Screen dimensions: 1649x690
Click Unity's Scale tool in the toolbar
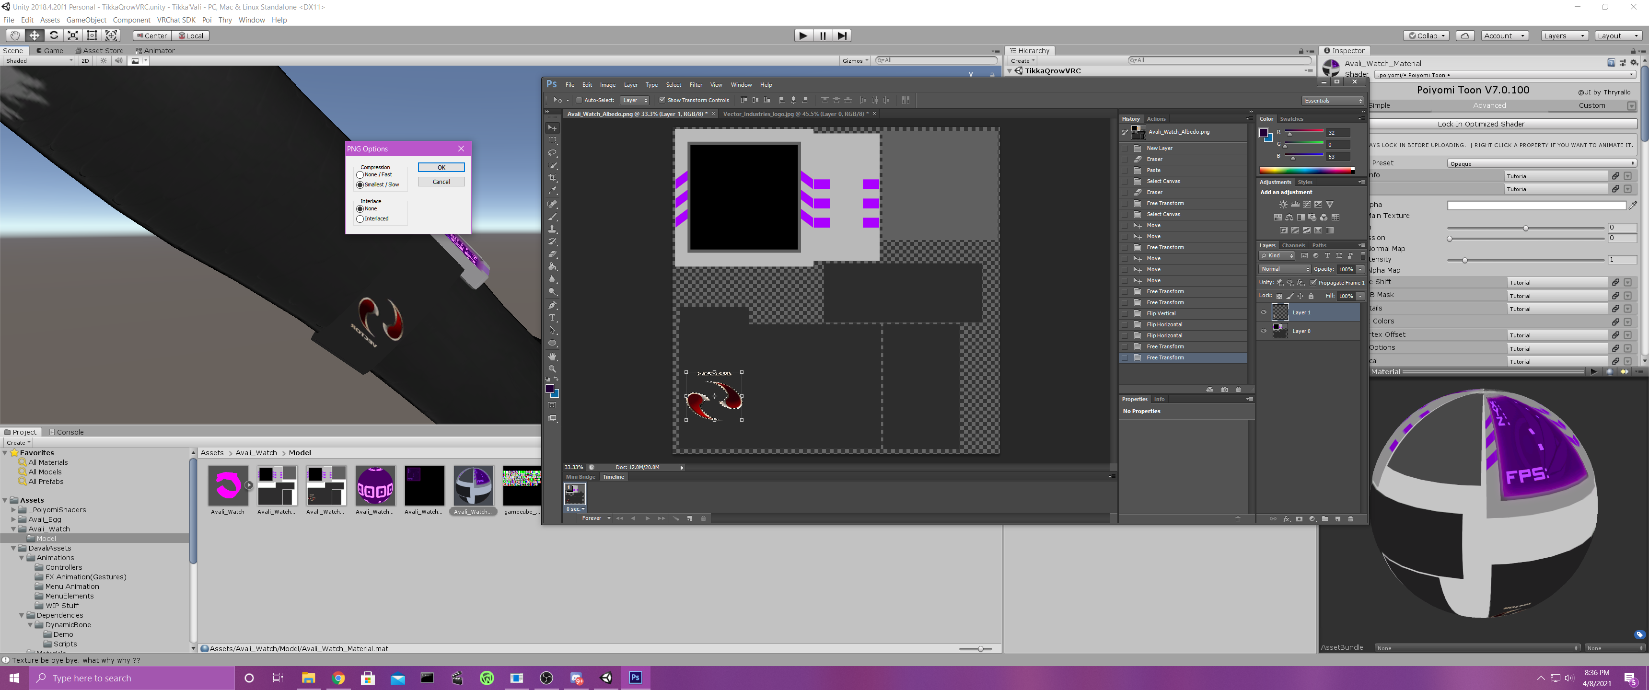(x=73, y=35)
